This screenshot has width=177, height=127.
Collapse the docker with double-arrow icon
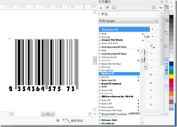click(x=162, y=2)
